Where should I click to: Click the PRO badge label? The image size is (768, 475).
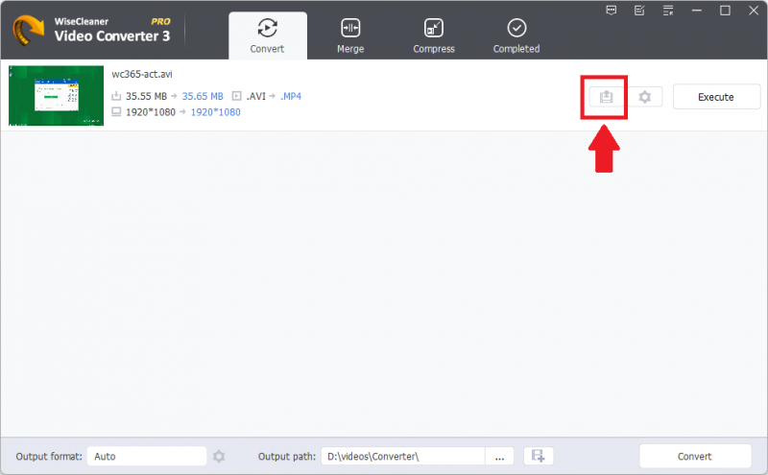[x=160, y=21]
